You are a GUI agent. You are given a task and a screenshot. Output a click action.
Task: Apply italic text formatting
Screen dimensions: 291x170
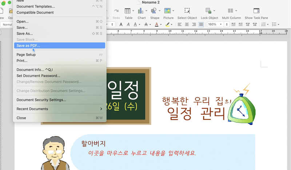[128, 24]
